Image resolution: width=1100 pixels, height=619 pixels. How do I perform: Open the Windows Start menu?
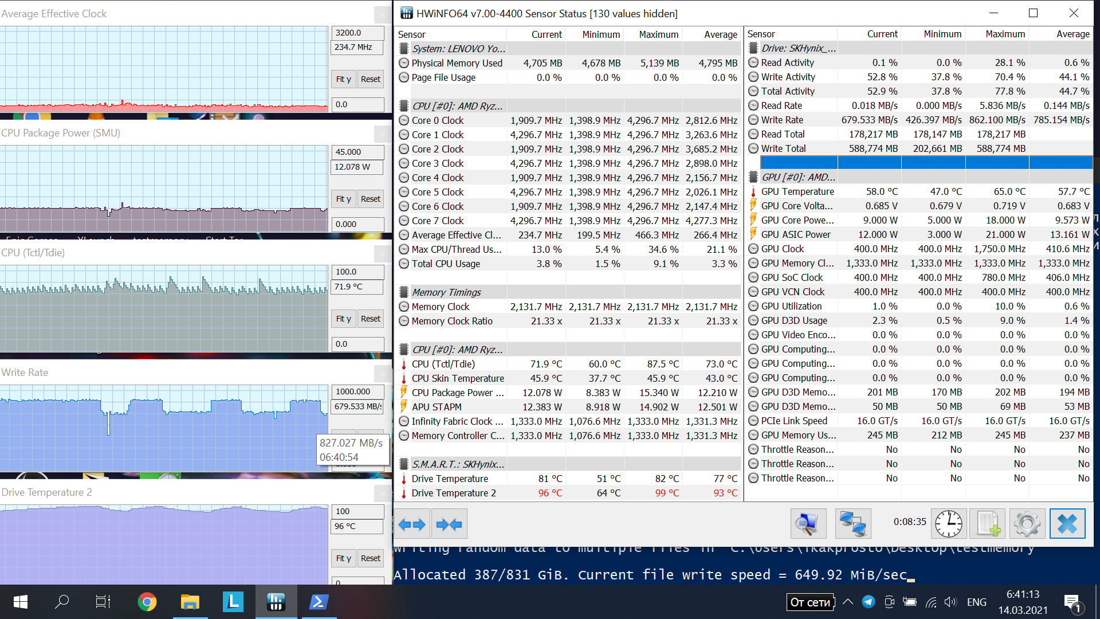point(20,602)
